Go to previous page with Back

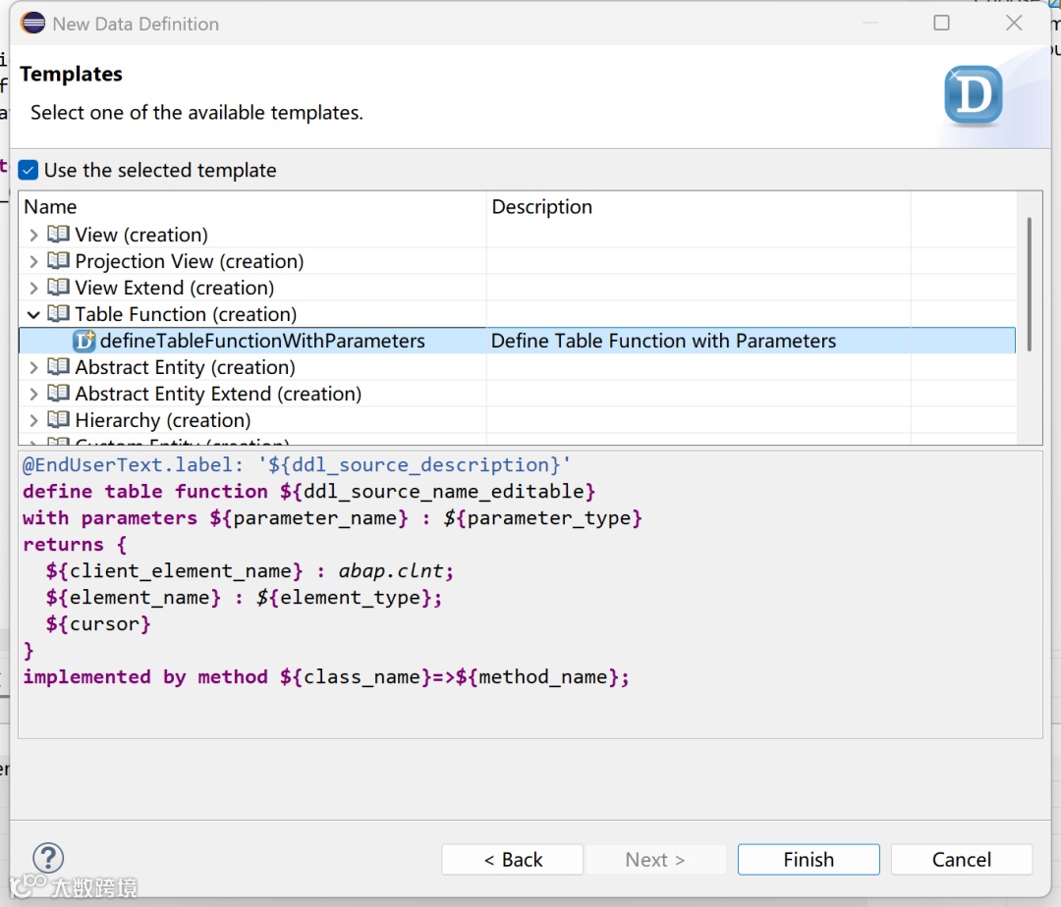tap(512, 859)
